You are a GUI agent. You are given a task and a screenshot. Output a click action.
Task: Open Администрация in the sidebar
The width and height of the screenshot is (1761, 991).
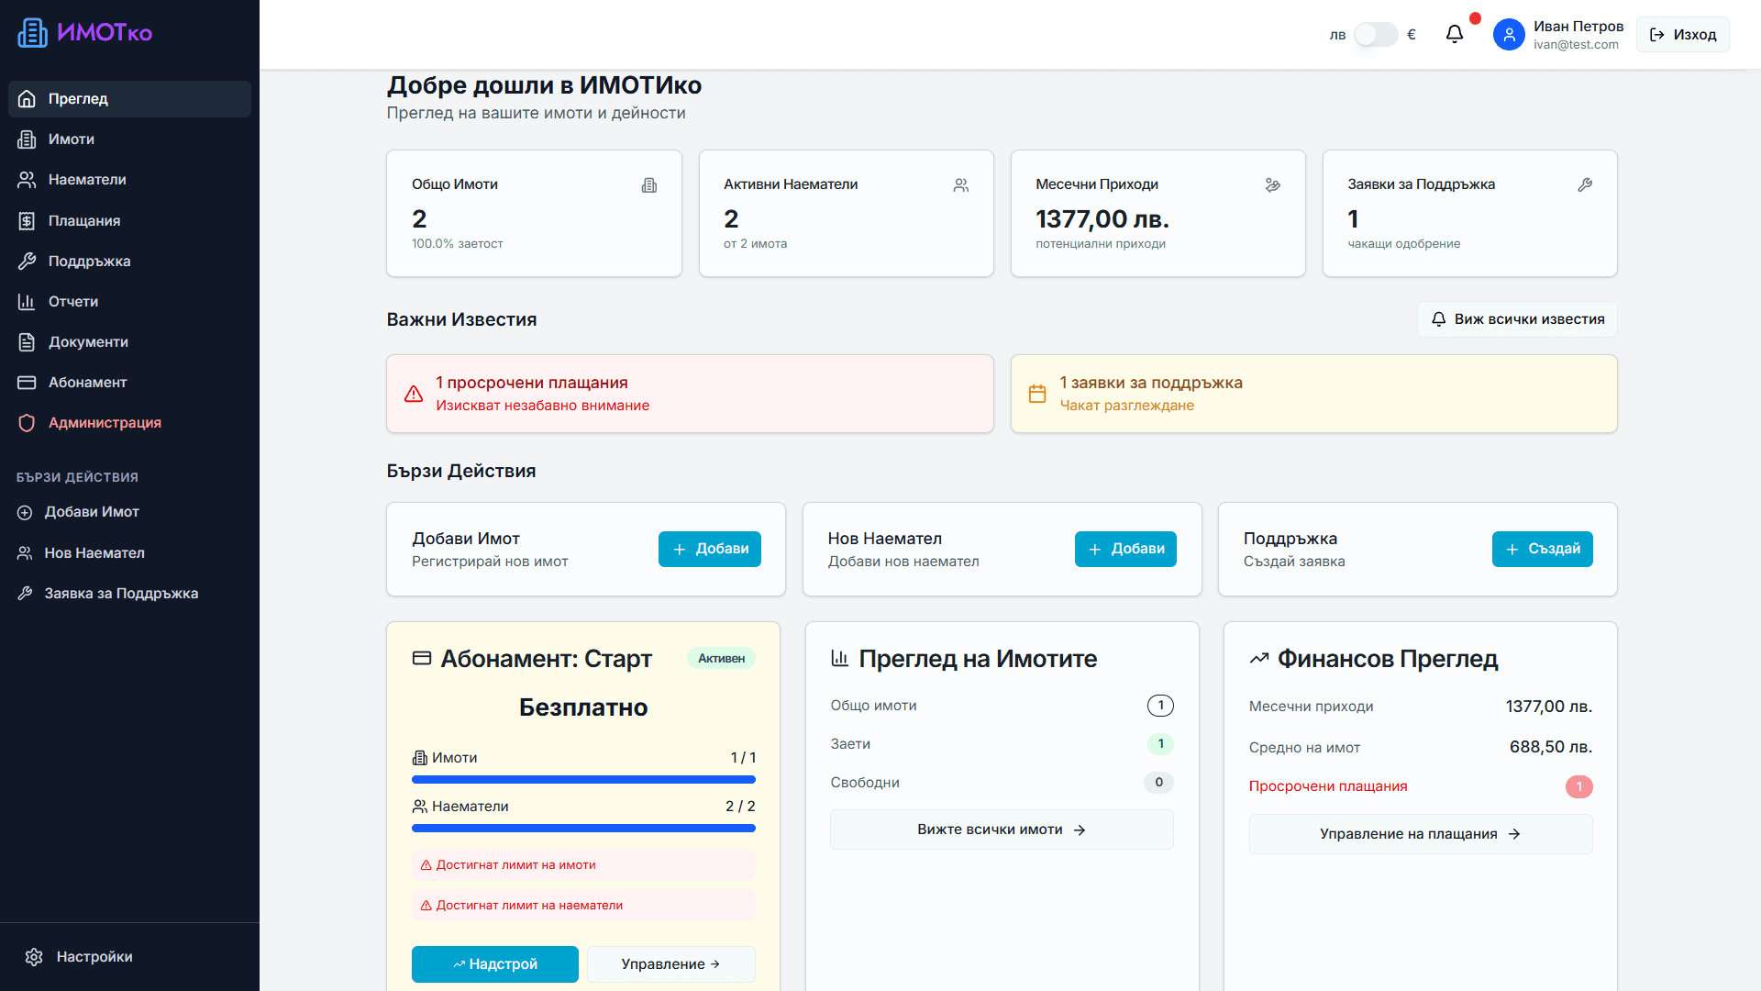129,423
